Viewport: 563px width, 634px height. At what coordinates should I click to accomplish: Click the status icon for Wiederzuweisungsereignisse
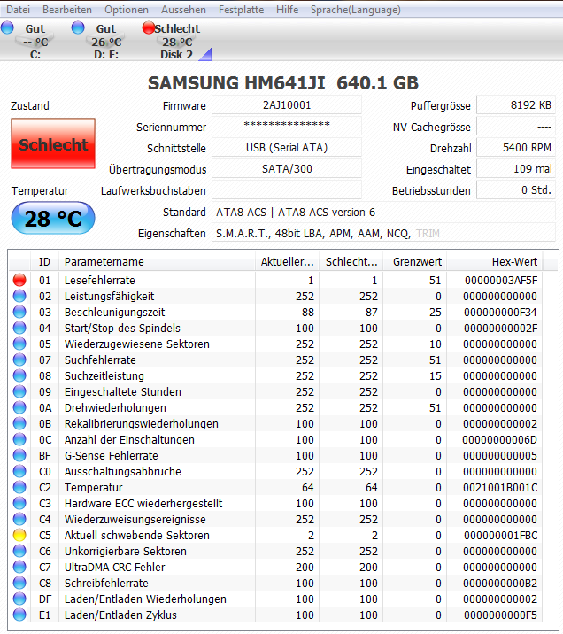click(19, 519)
